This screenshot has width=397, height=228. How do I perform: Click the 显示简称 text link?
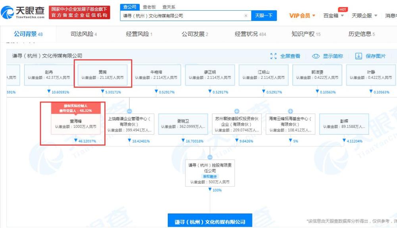click(x=333, y=56)
